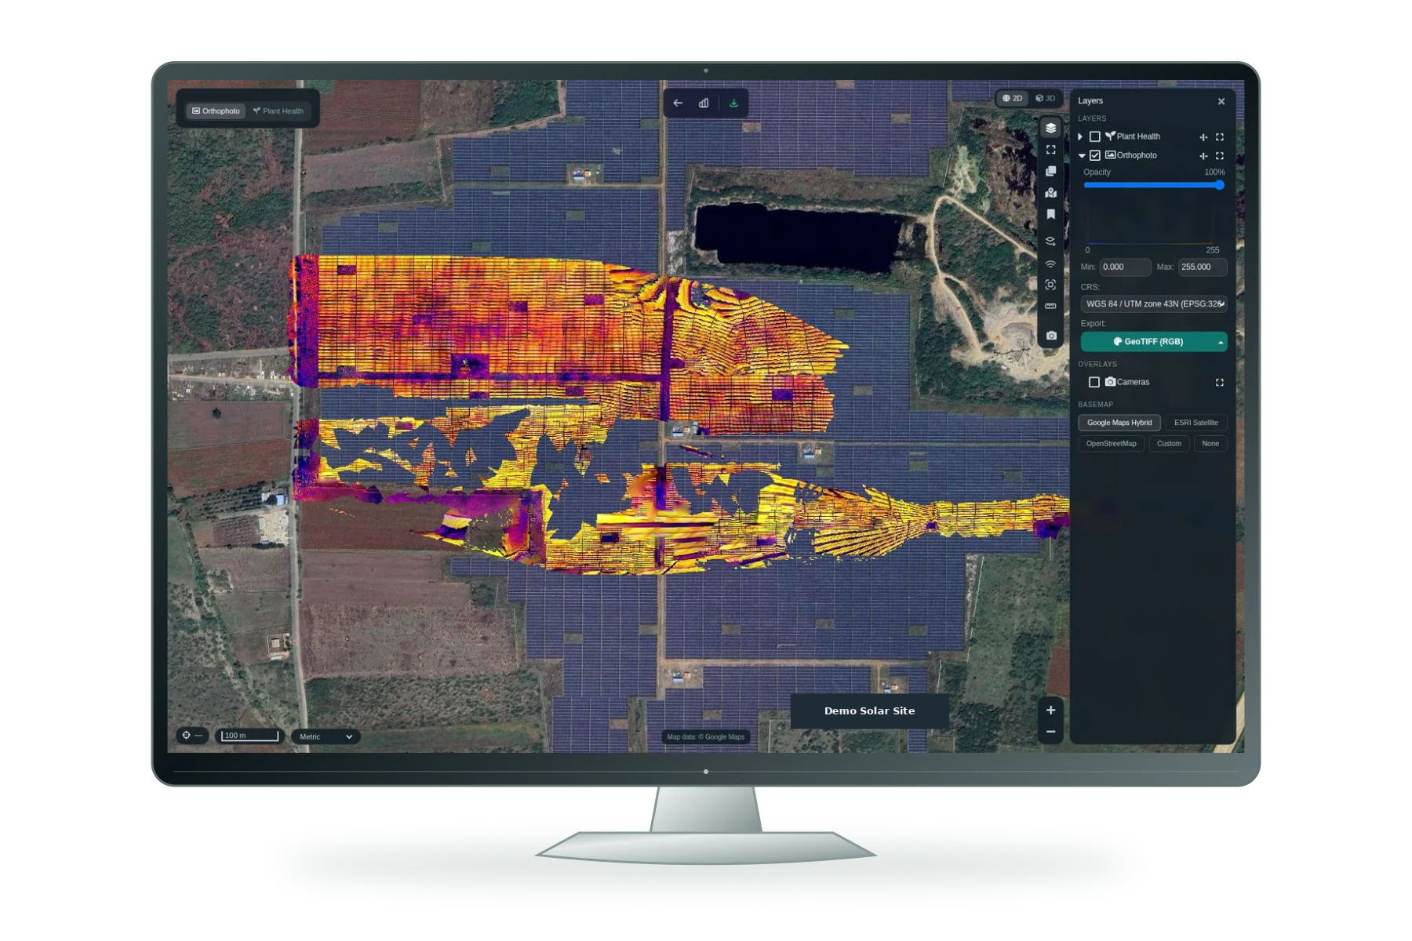
Task: Click the 100% opacity value
Action: click(1214, 172)
